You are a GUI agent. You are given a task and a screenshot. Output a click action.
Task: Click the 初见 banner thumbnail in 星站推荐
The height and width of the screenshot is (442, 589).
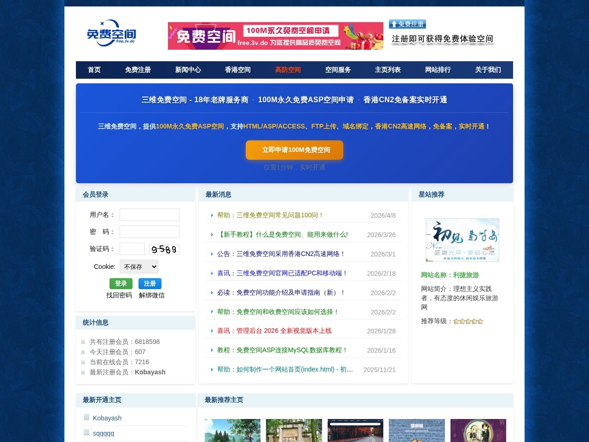(462, 240)
